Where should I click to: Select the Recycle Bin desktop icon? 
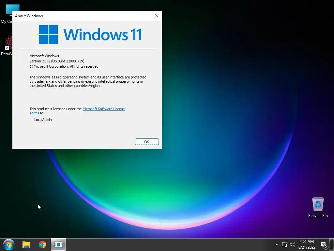tap(318, 208)
